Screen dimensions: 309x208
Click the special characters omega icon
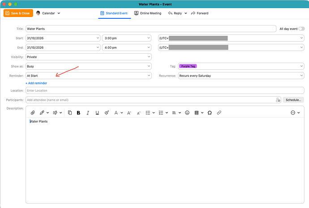point(210,113)
